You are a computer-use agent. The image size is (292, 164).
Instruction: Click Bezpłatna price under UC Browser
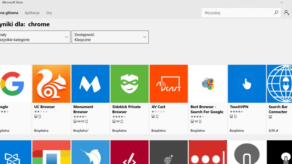pyautogui.click(x=41, y=131)
